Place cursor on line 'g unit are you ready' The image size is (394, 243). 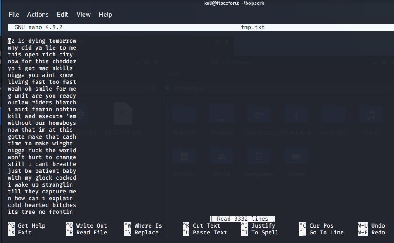tap(42, 95)
